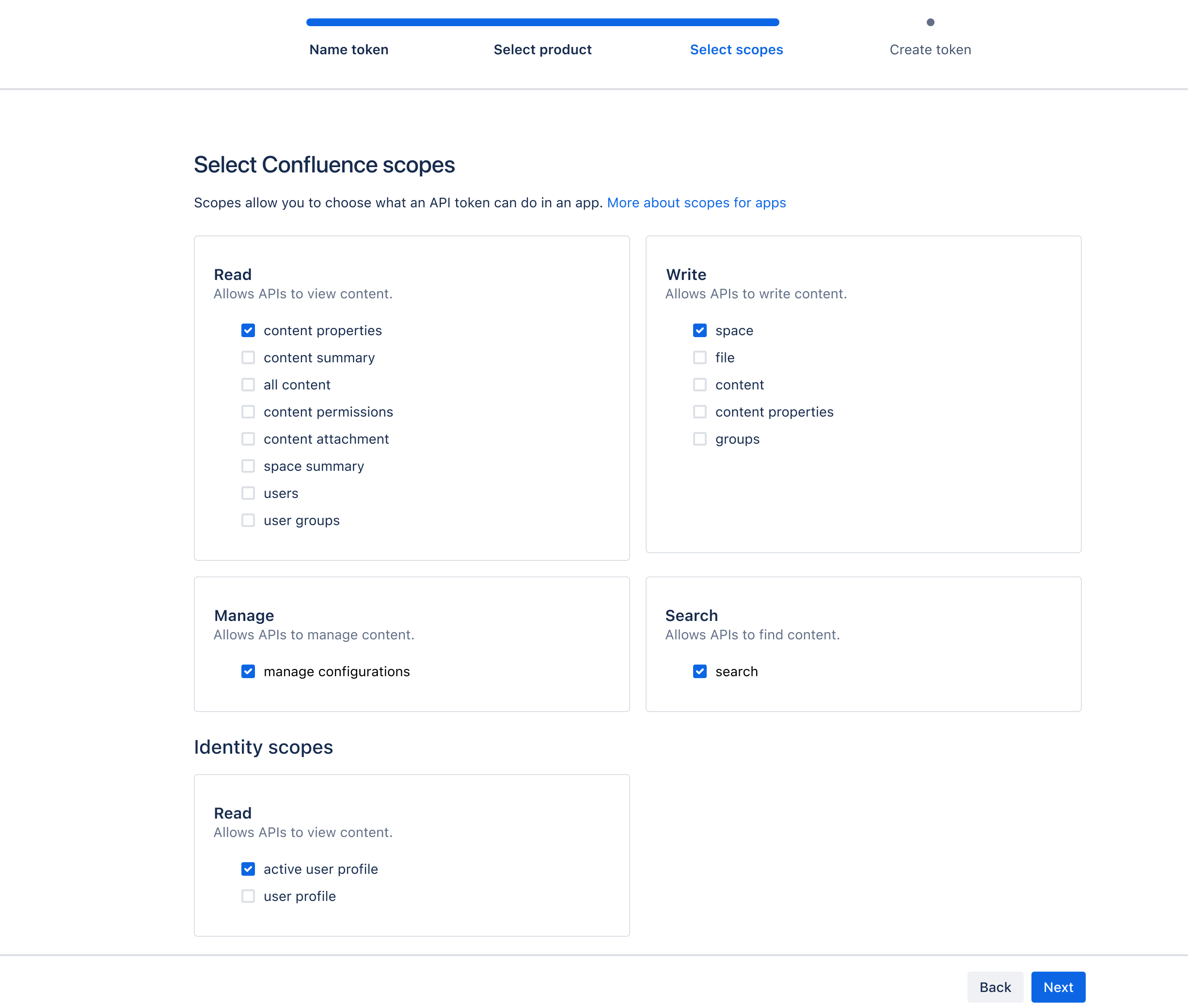Click the Back button
Screen dimensions: 1188x1007
tap(995, 987)
